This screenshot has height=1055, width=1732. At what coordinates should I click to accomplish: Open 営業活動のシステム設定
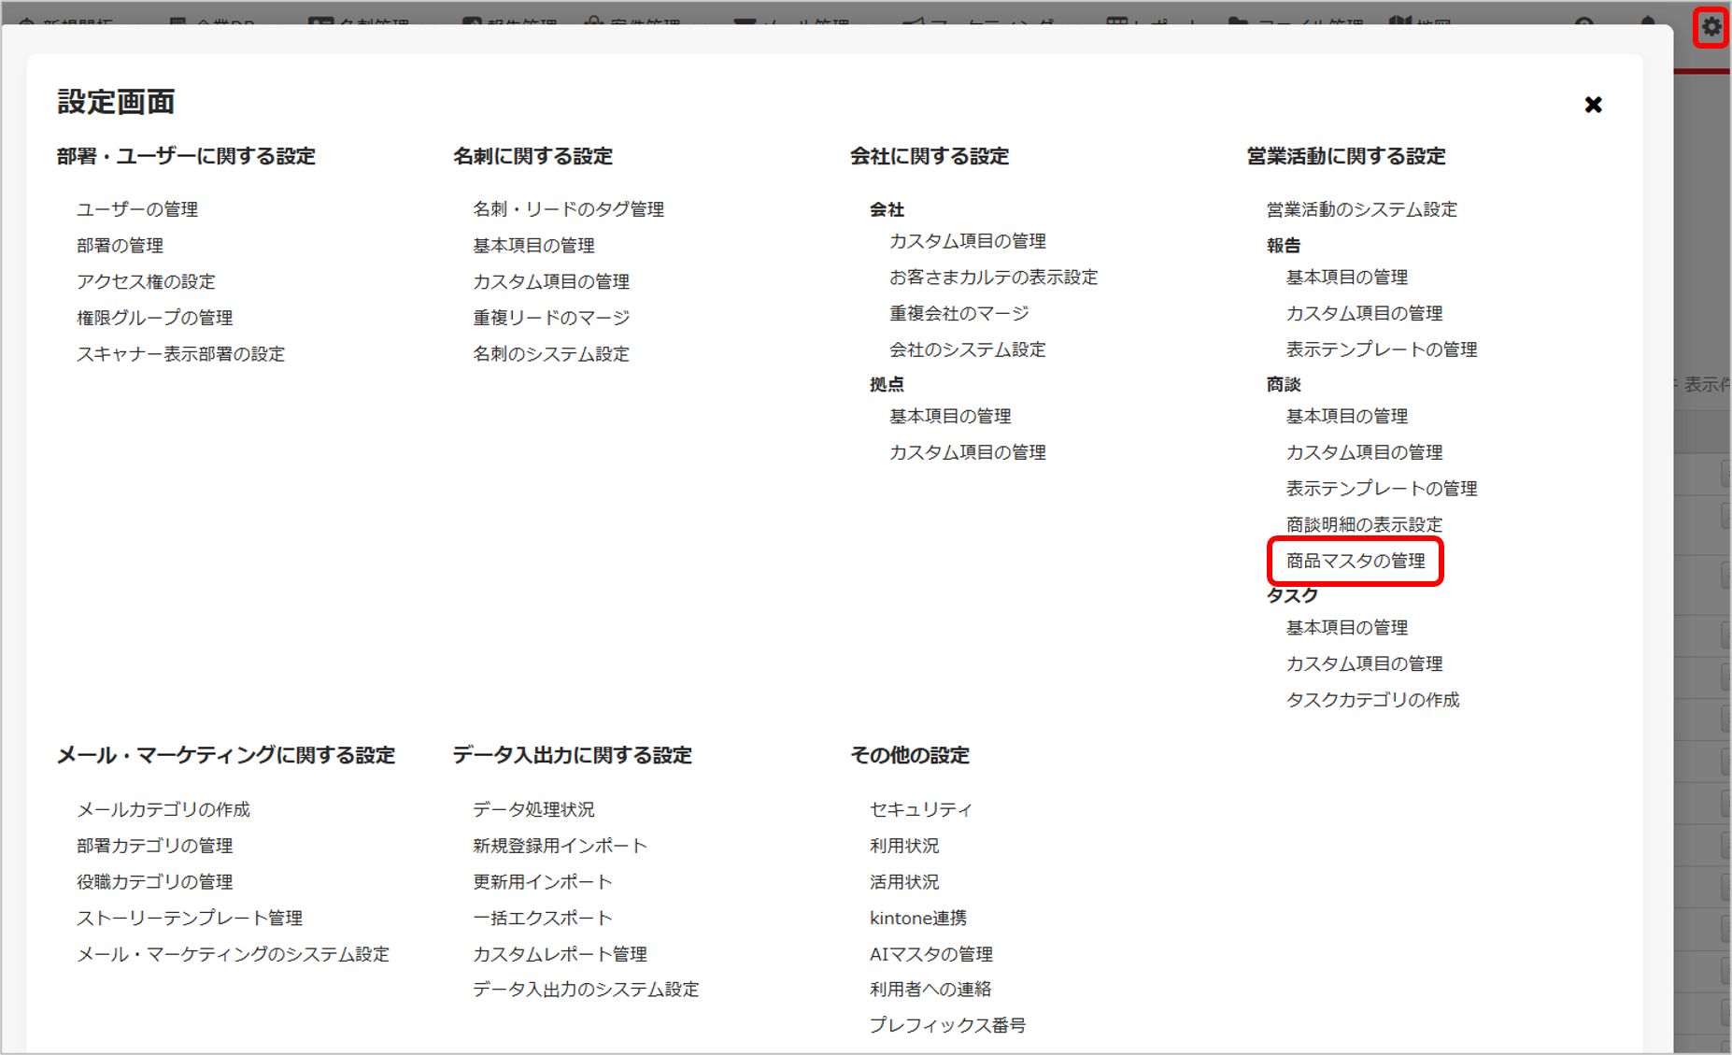tap(1362, 209)
